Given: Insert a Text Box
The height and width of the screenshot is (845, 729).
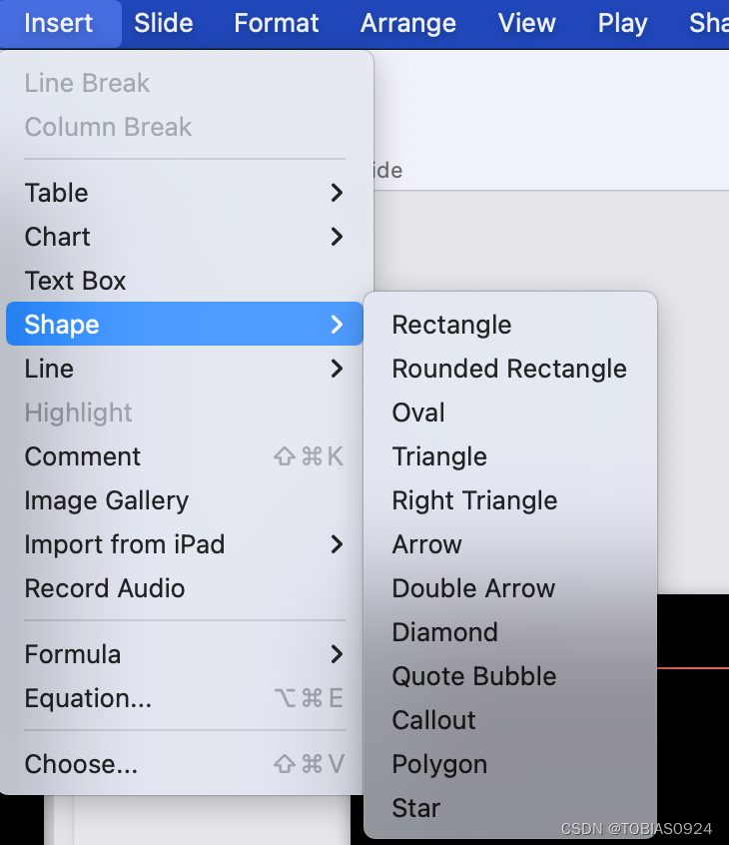Looking at the screenshot, I should coord(76,281).
